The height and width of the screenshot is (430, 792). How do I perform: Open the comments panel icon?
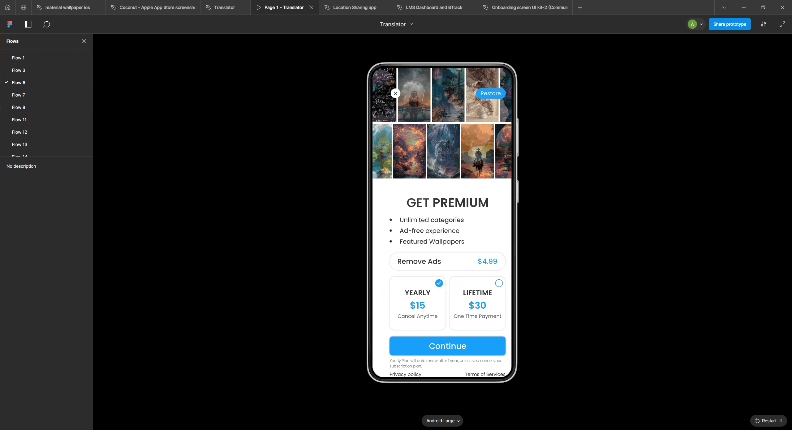[47, 24]
